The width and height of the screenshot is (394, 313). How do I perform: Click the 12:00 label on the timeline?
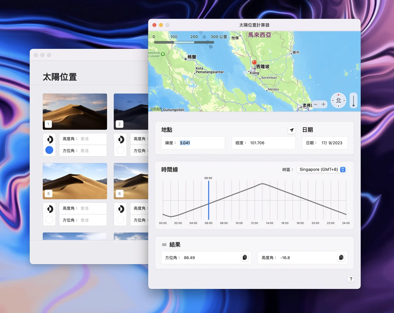click(254, 223)
